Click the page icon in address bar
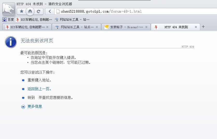The image size is (217, 139). pos(58,11)
